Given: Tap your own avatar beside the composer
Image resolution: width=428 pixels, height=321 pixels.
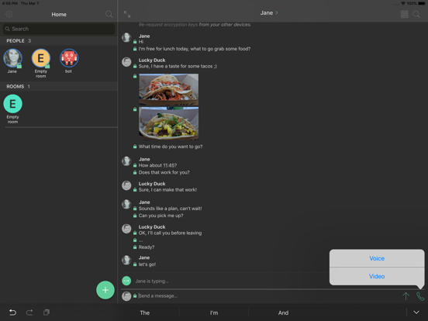Looking at the screenshot, I should point(126,296).
